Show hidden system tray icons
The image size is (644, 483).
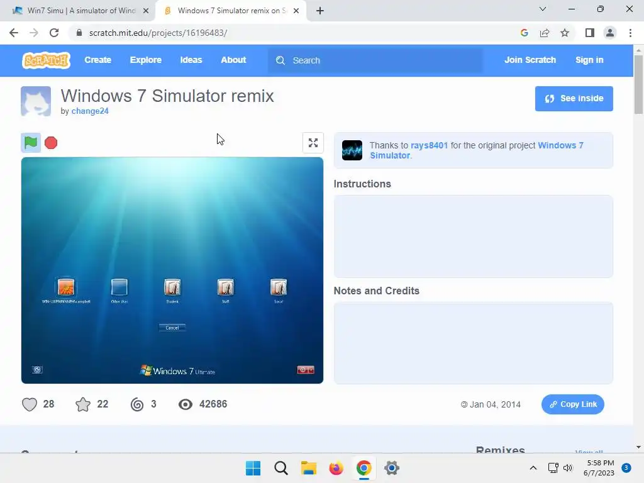click(x=533, y=468)
